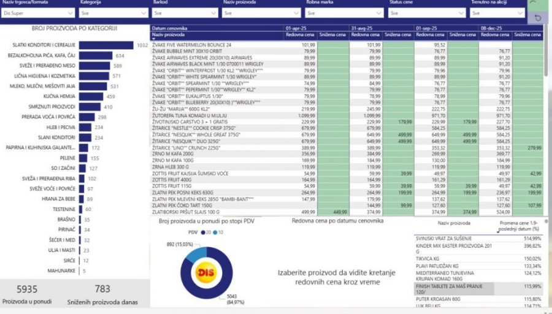
Task: Click the price table vertical scrollbar
Action: (546, 61)
